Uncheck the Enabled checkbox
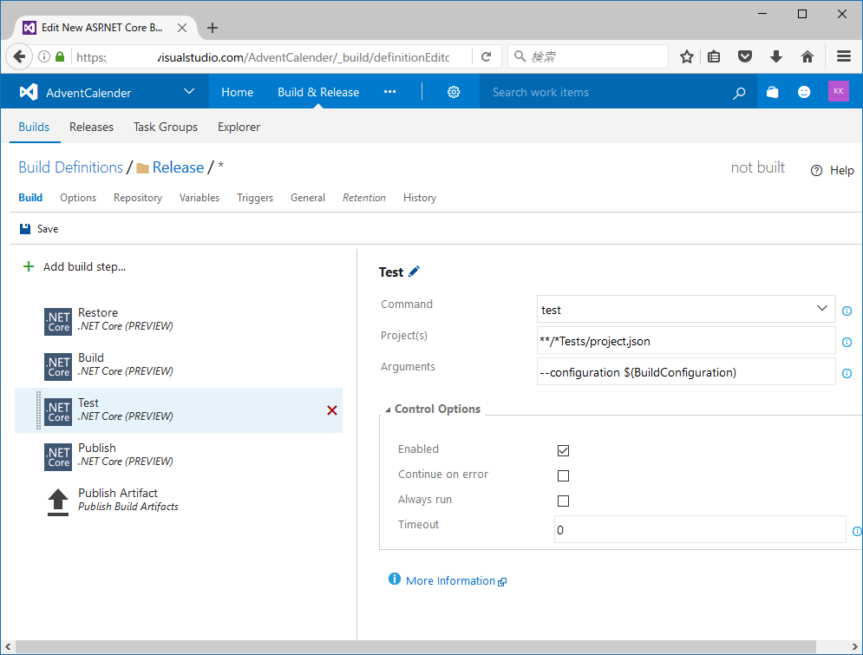This screenshot has height=655, width=863. (x=563, y=450)
